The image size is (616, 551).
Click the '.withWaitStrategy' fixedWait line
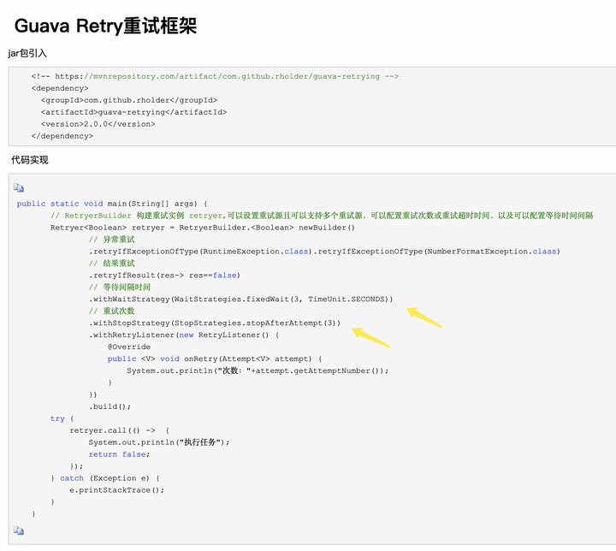(240, 299)
